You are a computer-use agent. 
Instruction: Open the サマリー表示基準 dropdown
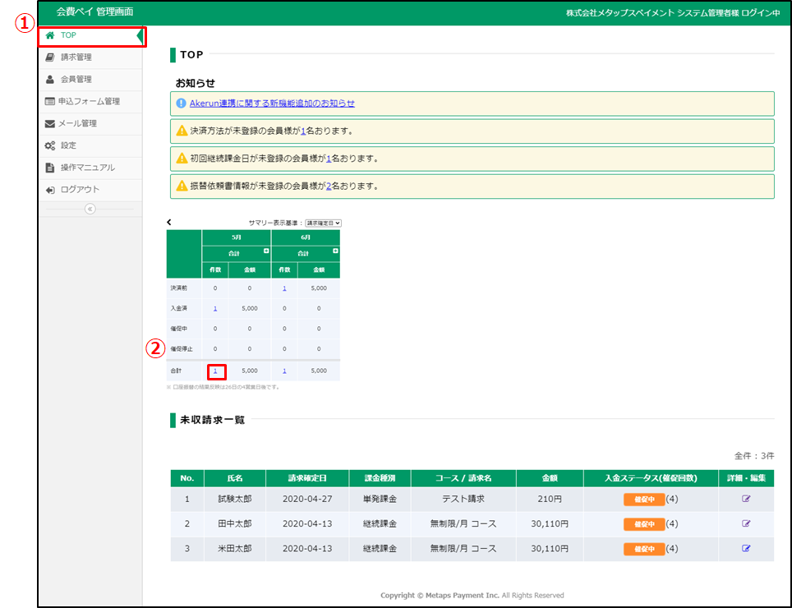323,223
